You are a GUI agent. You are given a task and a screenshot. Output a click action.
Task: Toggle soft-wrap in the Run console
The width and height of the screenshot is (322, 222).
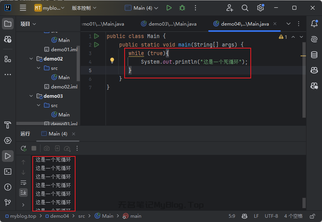click(23, 182)
